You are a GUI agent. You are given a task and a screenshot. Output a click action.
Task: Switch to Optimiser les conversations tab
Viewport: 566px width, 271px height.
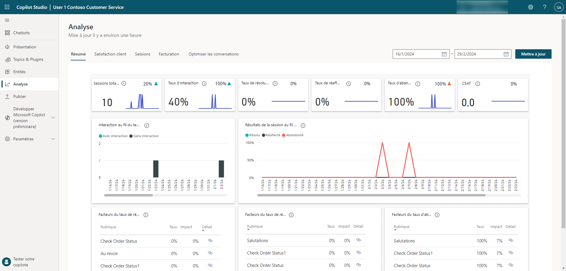pyautogui.click(x=214, y=54)
